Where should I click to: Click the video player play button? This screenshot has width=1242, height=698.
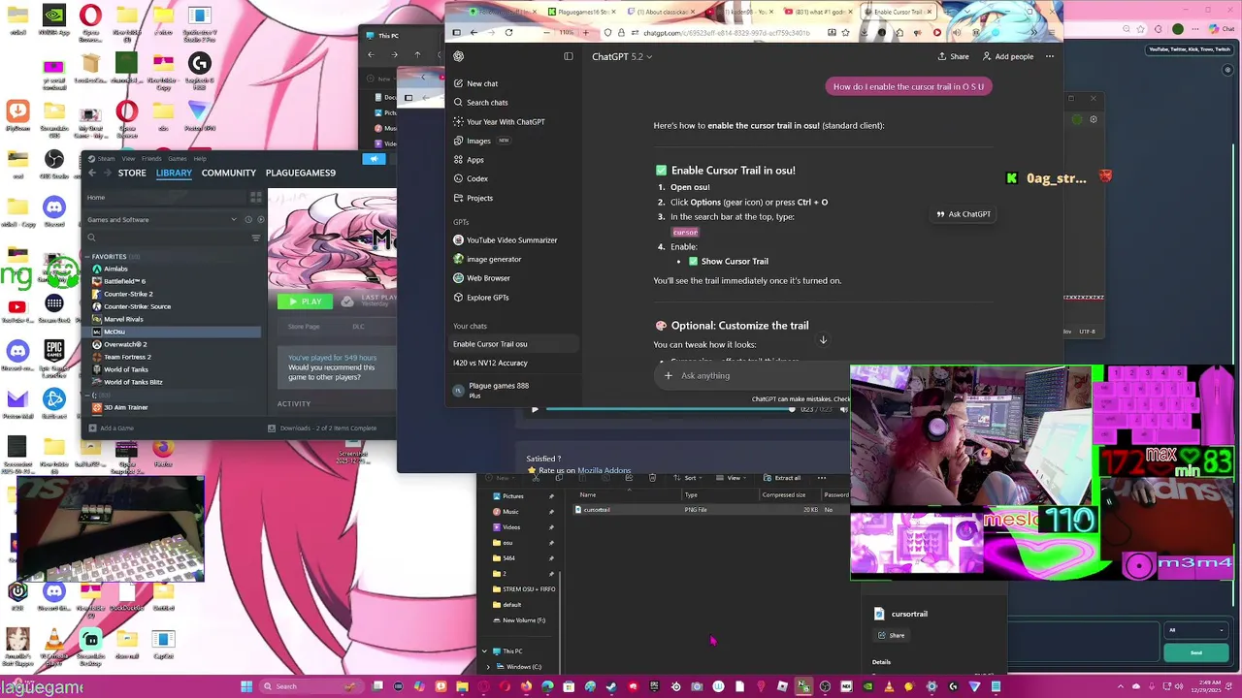coord(534,409)
